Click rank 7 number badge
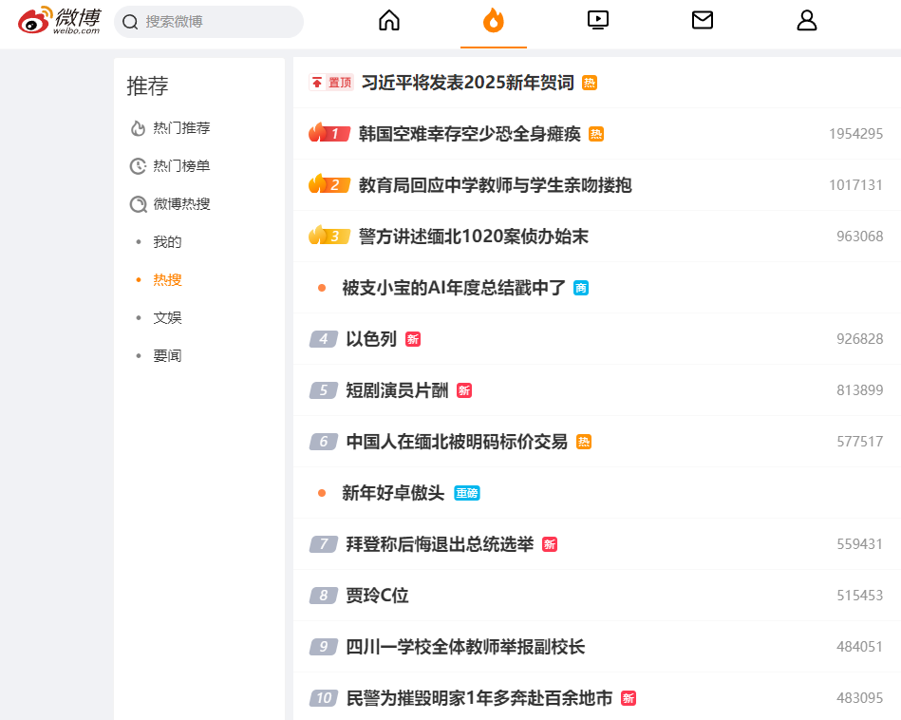The width and height of the screenshot is (901, 720). [324, 544]
